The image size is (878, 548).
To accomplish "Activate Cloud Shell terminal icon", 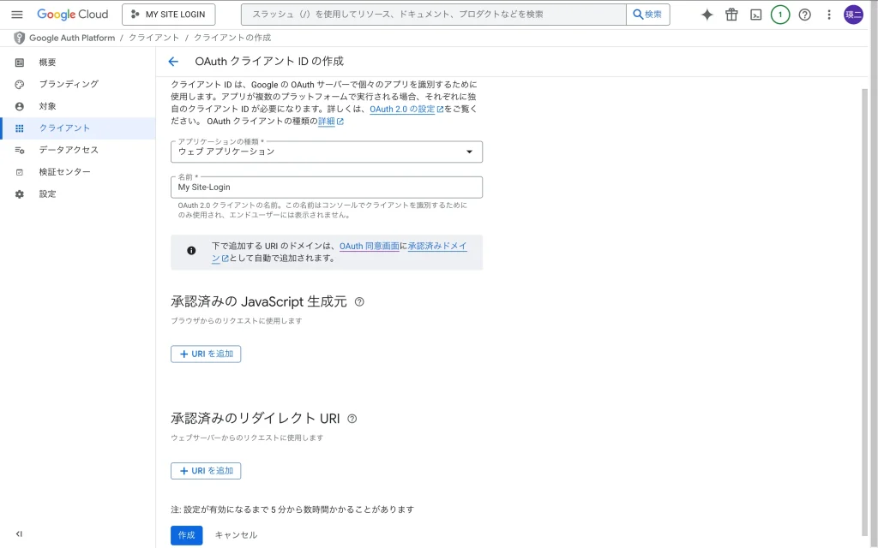I will pos(755,15).
